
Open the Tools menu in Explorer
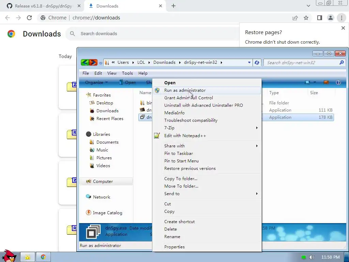(x=127, y=73)
